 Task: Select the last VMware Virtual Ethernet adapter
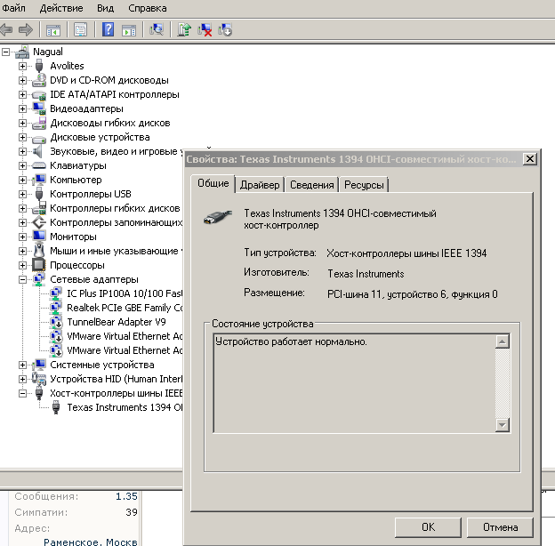point(125,350)
